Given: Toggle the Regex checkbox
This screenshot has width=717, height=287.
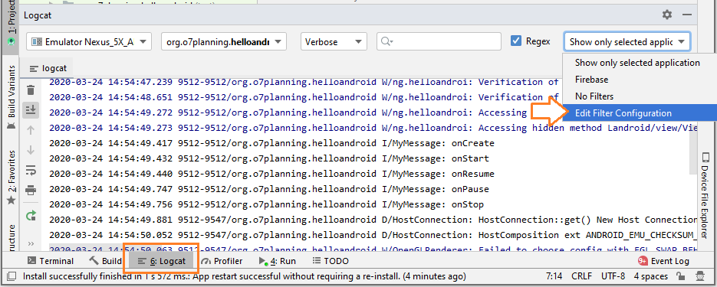Looking at the screenshot, I should pyautogui.click(x=516, y=41).
